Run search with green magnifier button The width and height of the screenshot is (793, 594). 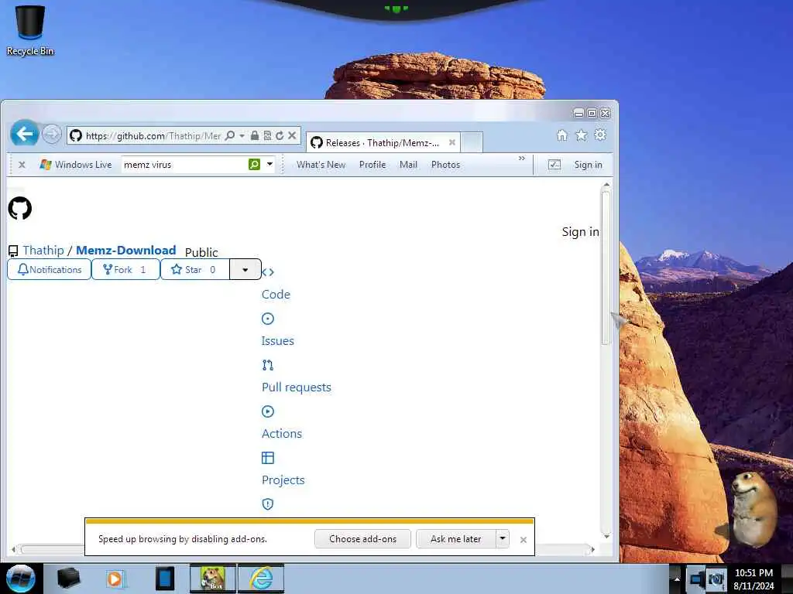pyautogui.click(x=254, y=164)
